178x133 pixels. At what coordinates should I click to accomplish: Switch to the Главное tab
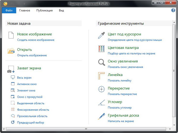[x=25, y=10]
